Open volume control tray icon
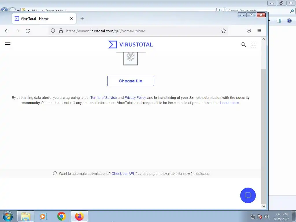Viewport: 296px width, 222px height. pos(267,217)
